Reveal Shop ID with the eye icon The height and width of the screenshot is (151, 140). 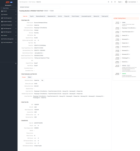tap(38, 126)
